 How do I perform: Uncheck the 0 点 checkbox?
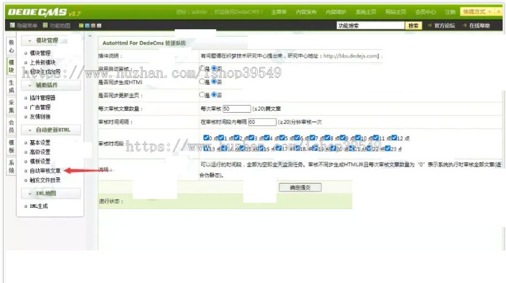coord(206,138)
